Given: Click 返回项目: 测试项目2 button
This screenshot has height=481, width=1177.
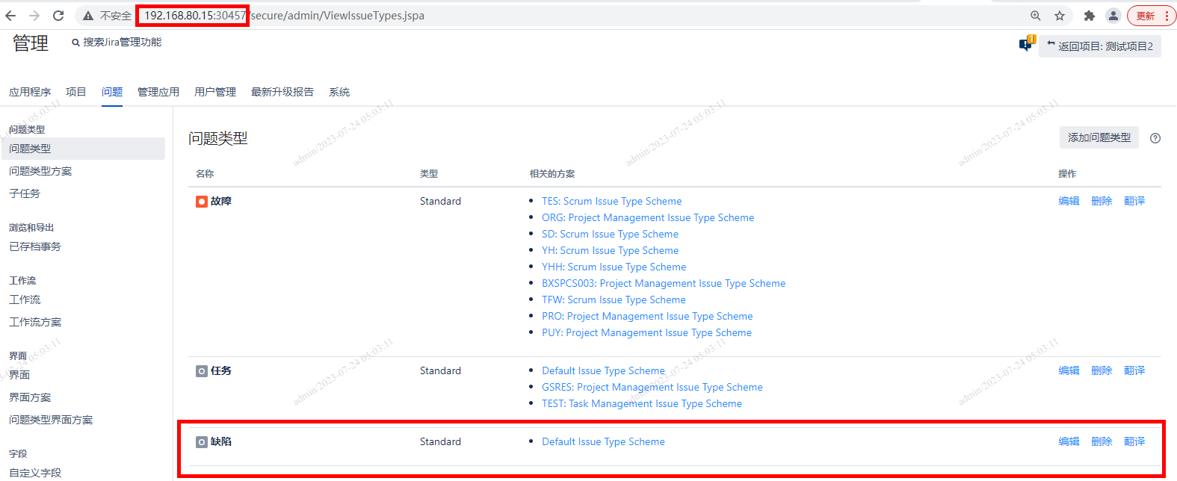Looking at the screenshot, I should point(1100,46).
